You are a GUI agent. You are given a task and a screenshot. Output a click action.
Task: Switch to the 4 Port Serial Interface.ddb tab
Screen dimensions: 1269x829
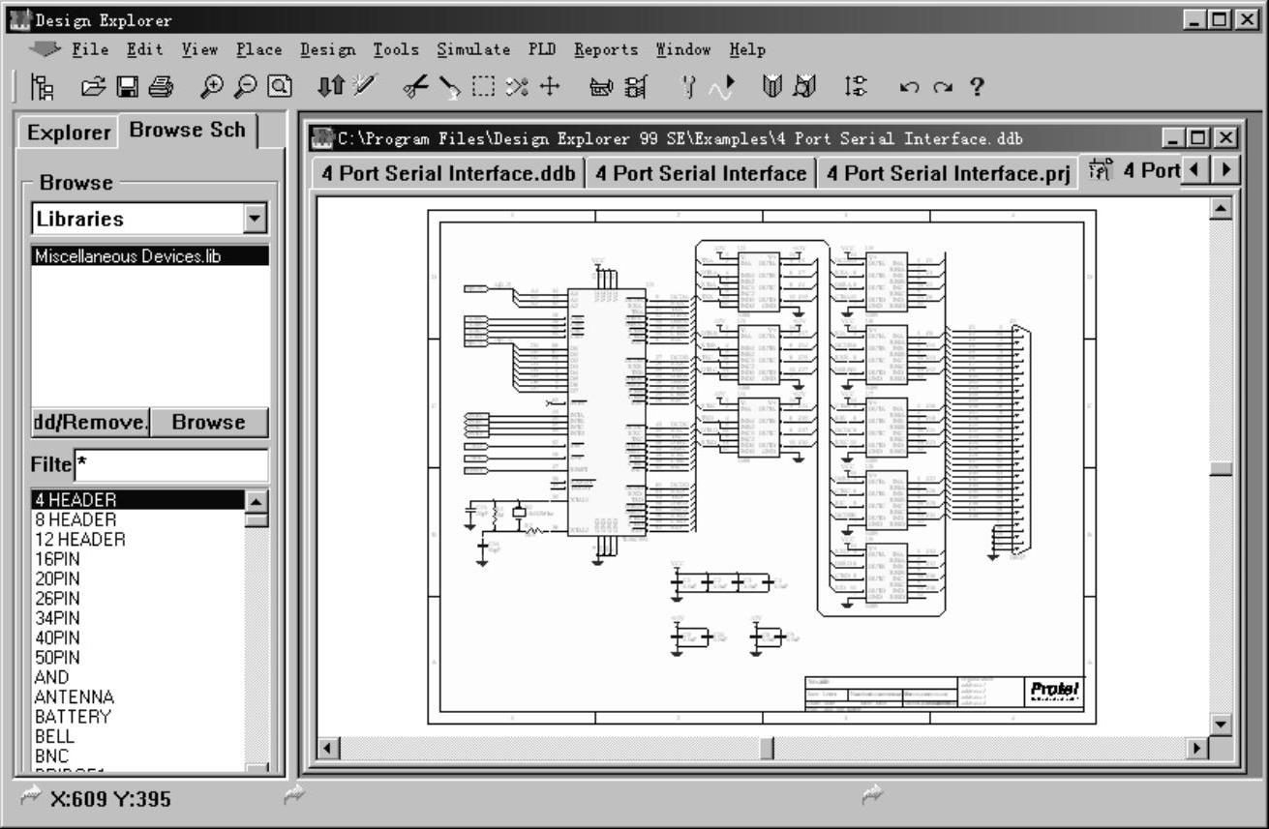tap(449, 174)
